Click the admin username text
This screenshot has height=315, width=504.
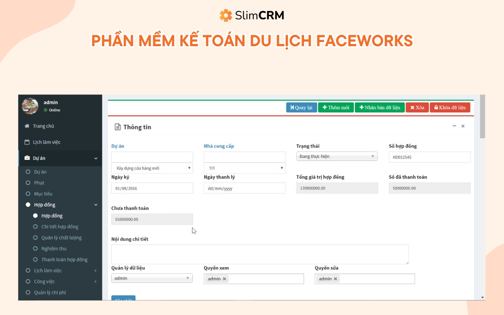point(51,102)
